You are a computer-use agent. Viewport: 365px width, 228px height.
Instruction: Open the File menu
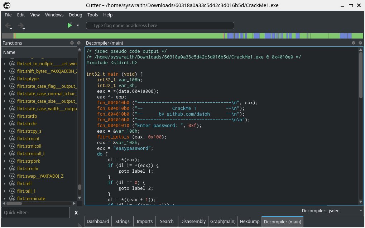8,15
